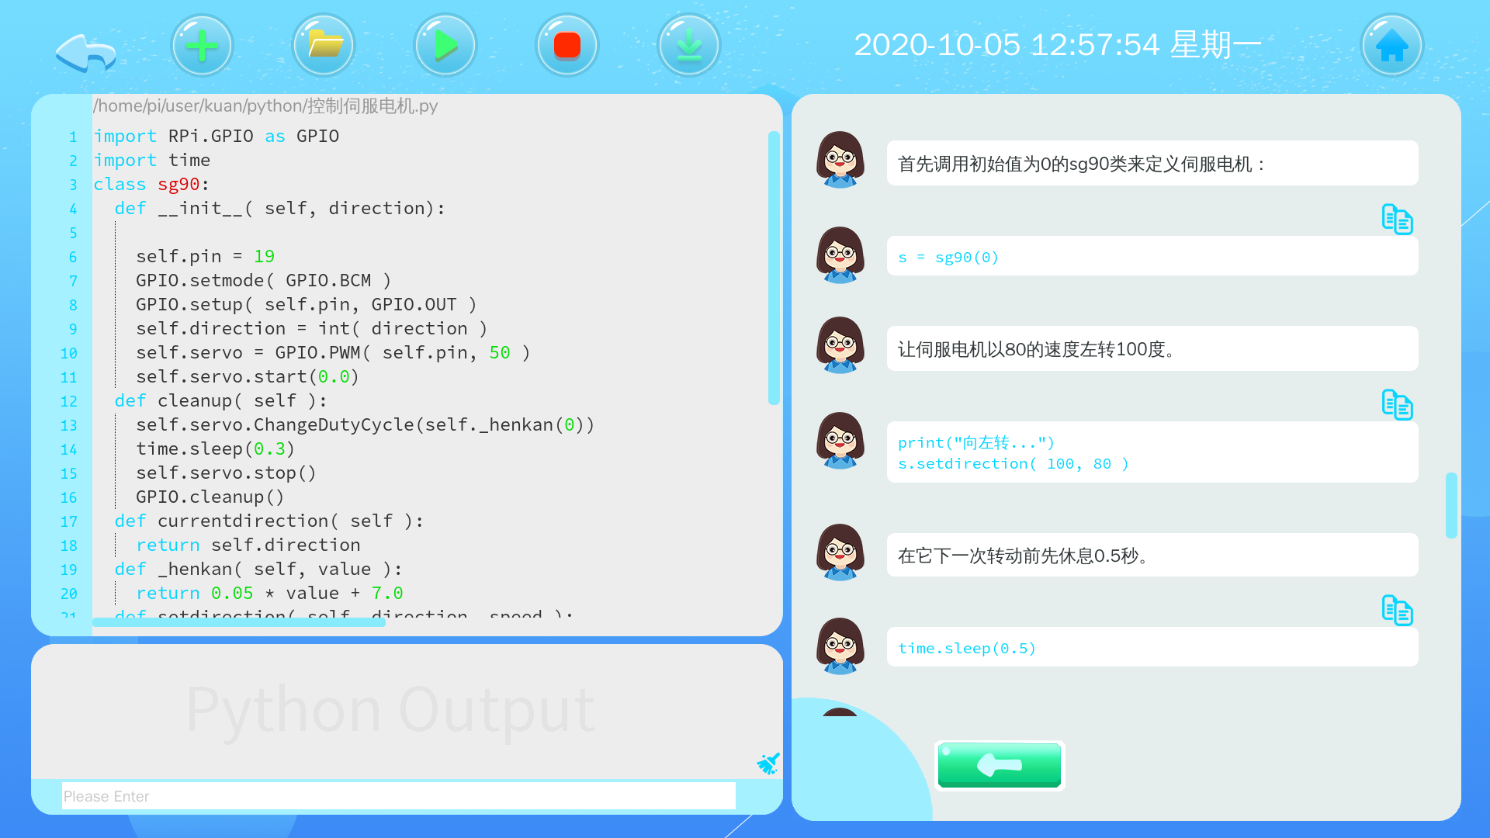Click the avatar beside 's = sg90(0)'

840,255
